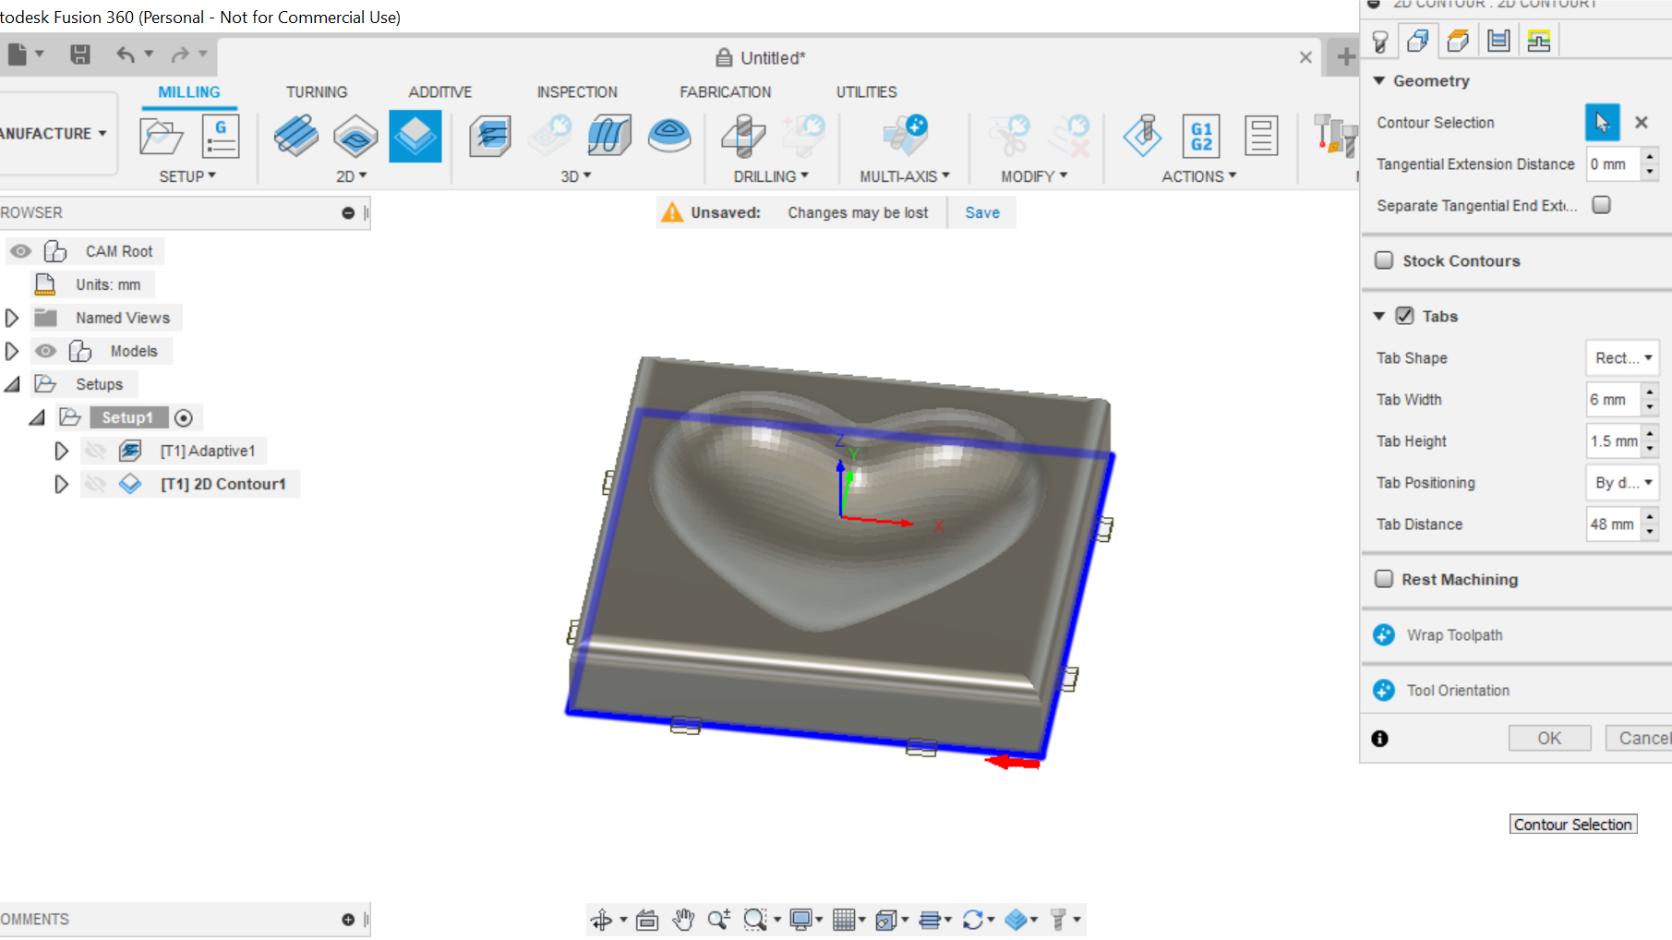Click the Tab Distance input field
This screenshot has height=940, width=1672.
tap(1614, 524)
